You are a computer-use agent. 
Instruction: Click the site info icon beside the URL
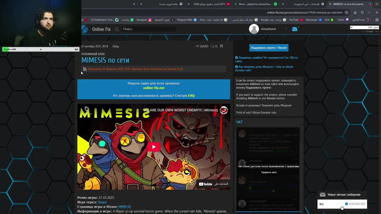point(346,12)
